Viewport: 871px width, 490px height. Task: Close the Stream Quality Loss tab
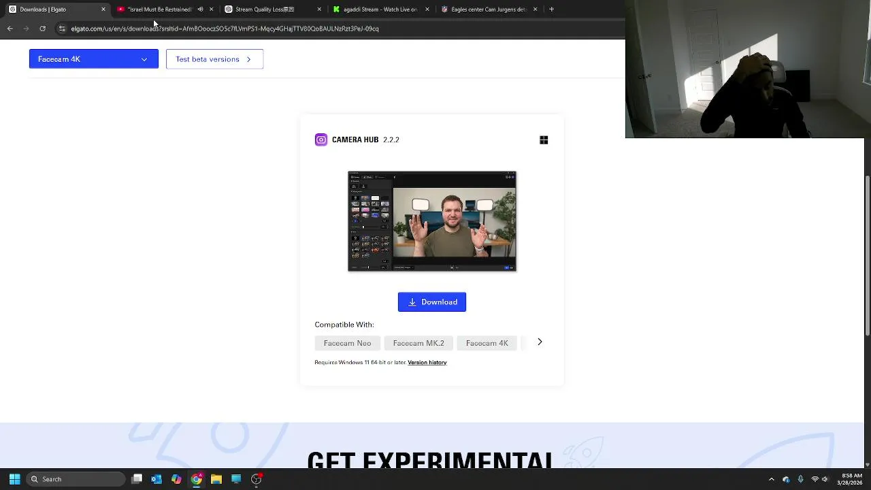(x=320, y=10)
